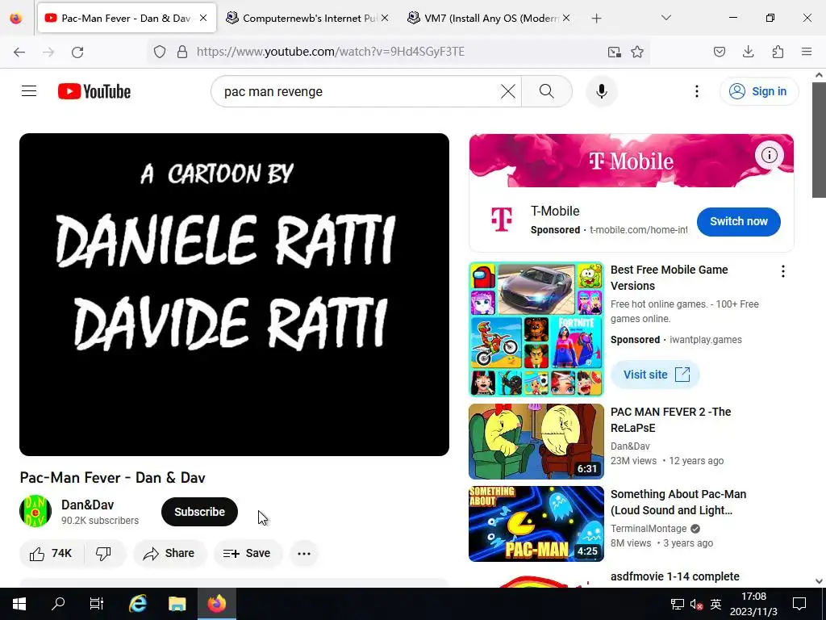The width and height of the screenshot is (826, 620).
Task: Open the YouTube guide hamburger menu
Action: coord(29,91)
